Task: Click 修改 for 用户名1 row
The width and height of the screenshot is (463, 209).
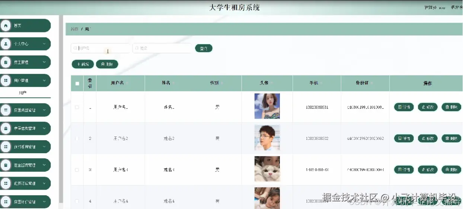Action: (x=428, y=107)
